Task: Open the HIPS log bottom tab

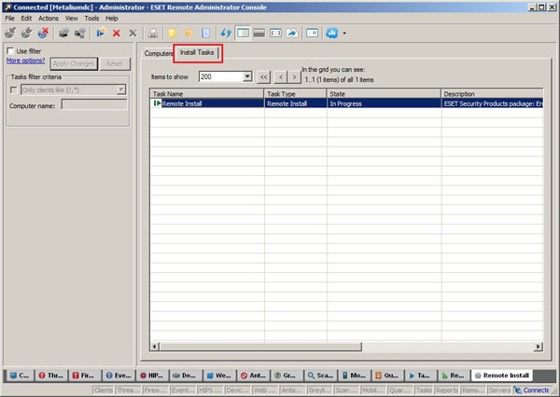Action: coord(152,376)
